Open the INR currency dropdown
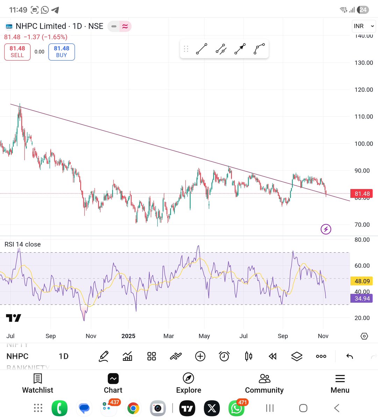The height and width of the screenshot is (420, 378). (364, 26)
